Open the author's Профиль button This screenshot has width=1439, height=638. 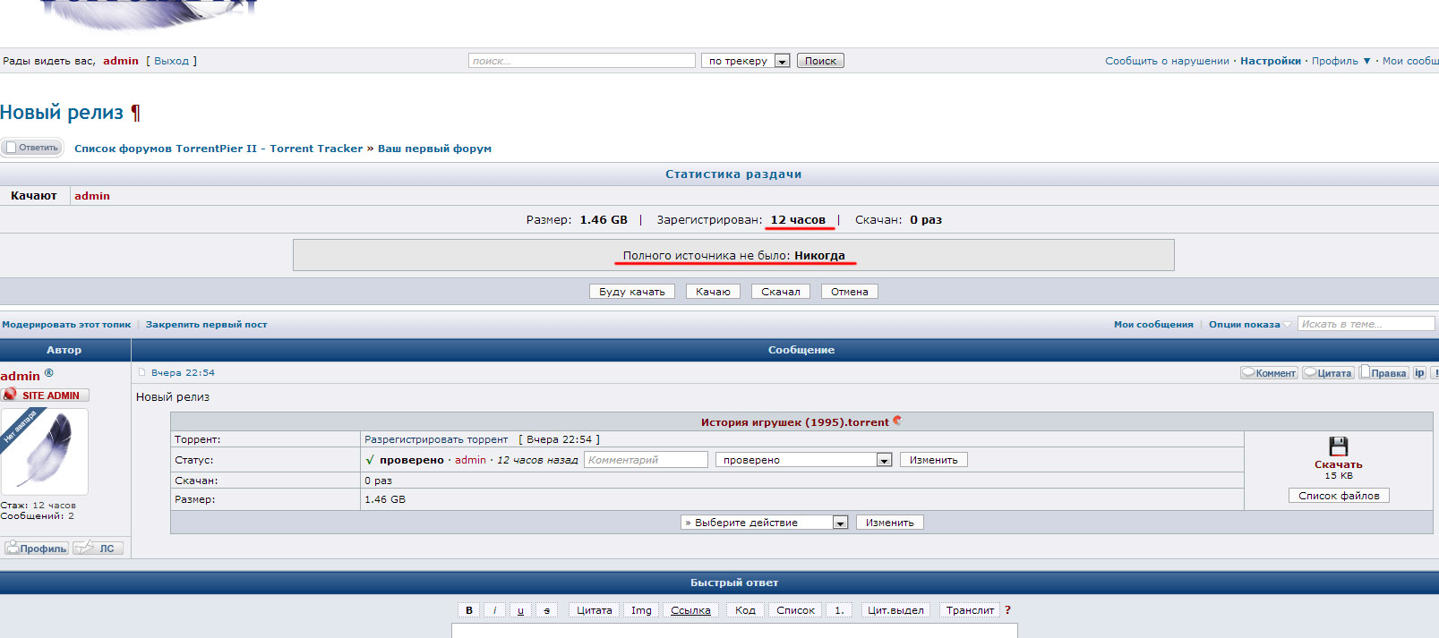(x=37, y=549)
